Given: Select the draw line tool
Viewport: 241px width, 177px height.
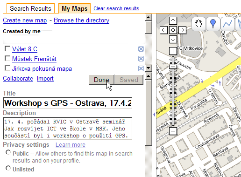Looking at the screenshot, I should (227, 24).
